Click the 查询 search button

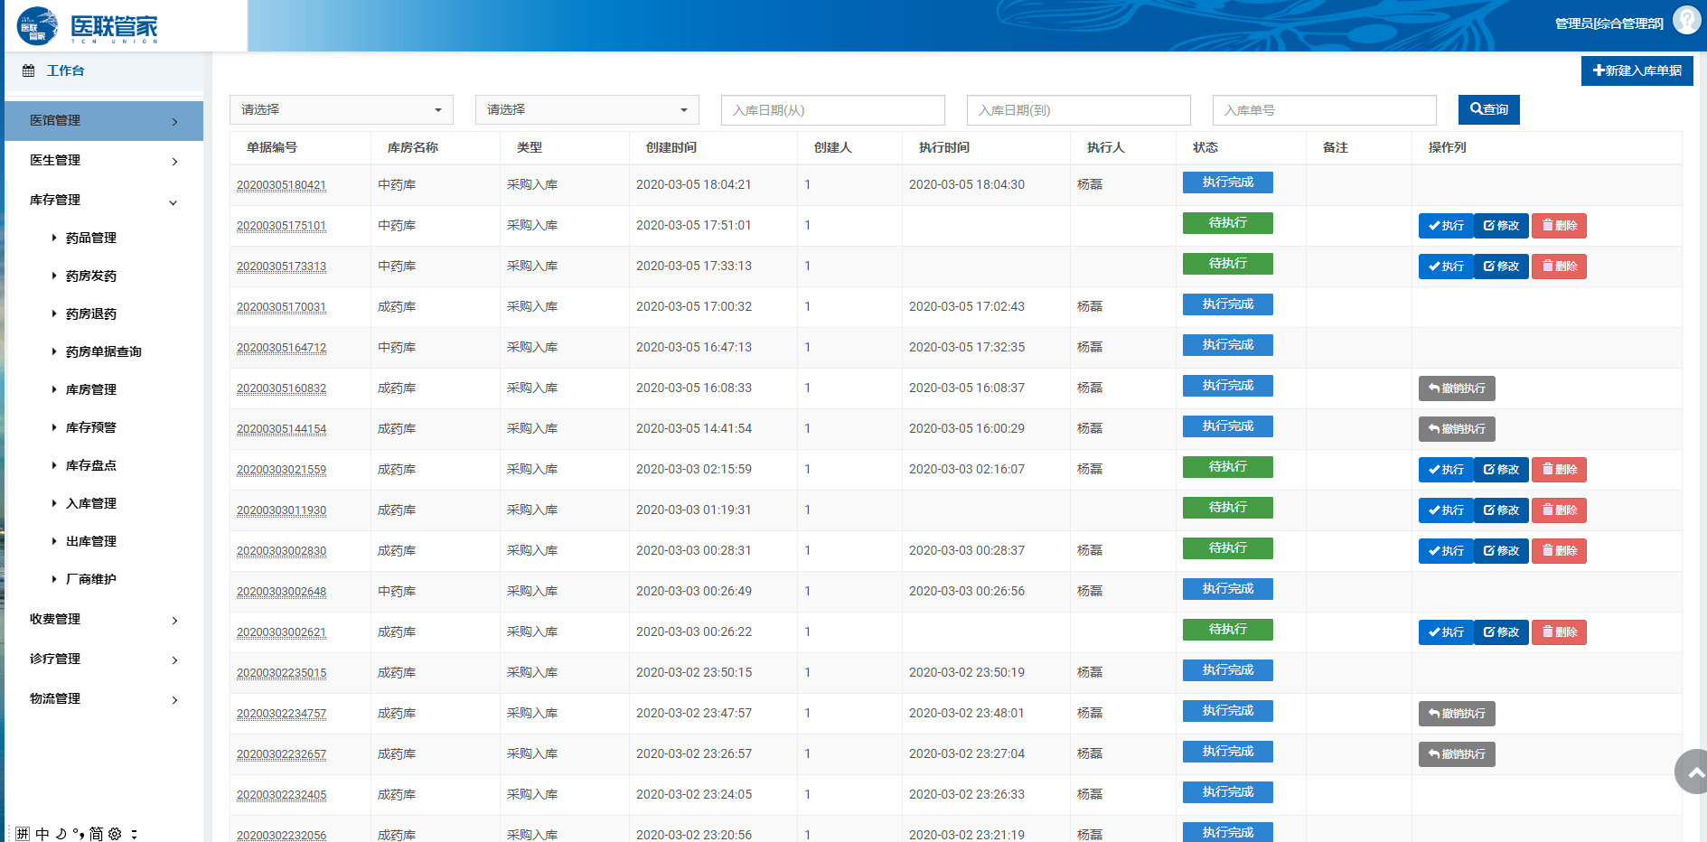pyautogui.click(x=1488, y=109)
